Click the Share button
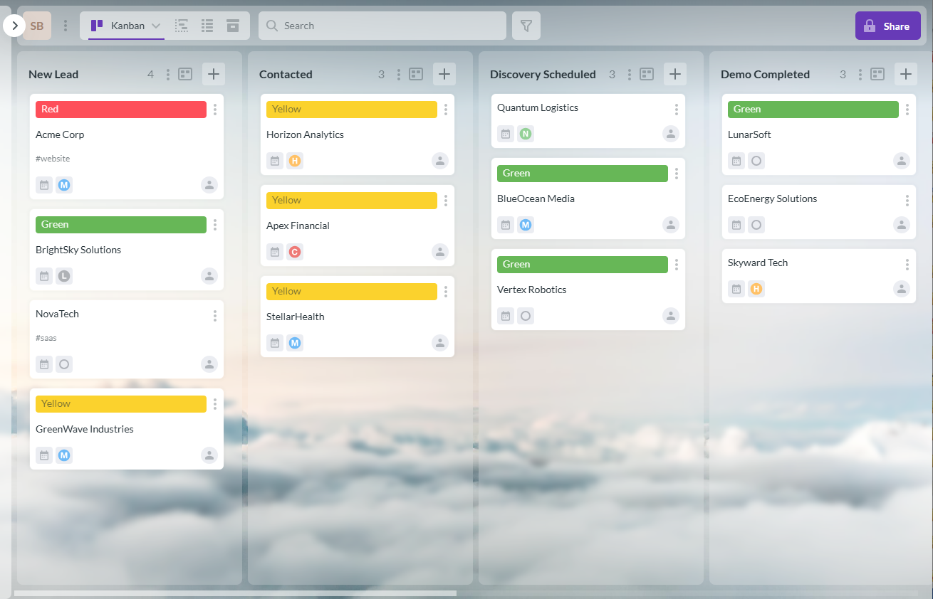 887,25
